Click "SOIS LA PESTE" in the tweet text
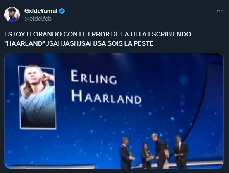This screenshot has width=229, height=173. 131,43
